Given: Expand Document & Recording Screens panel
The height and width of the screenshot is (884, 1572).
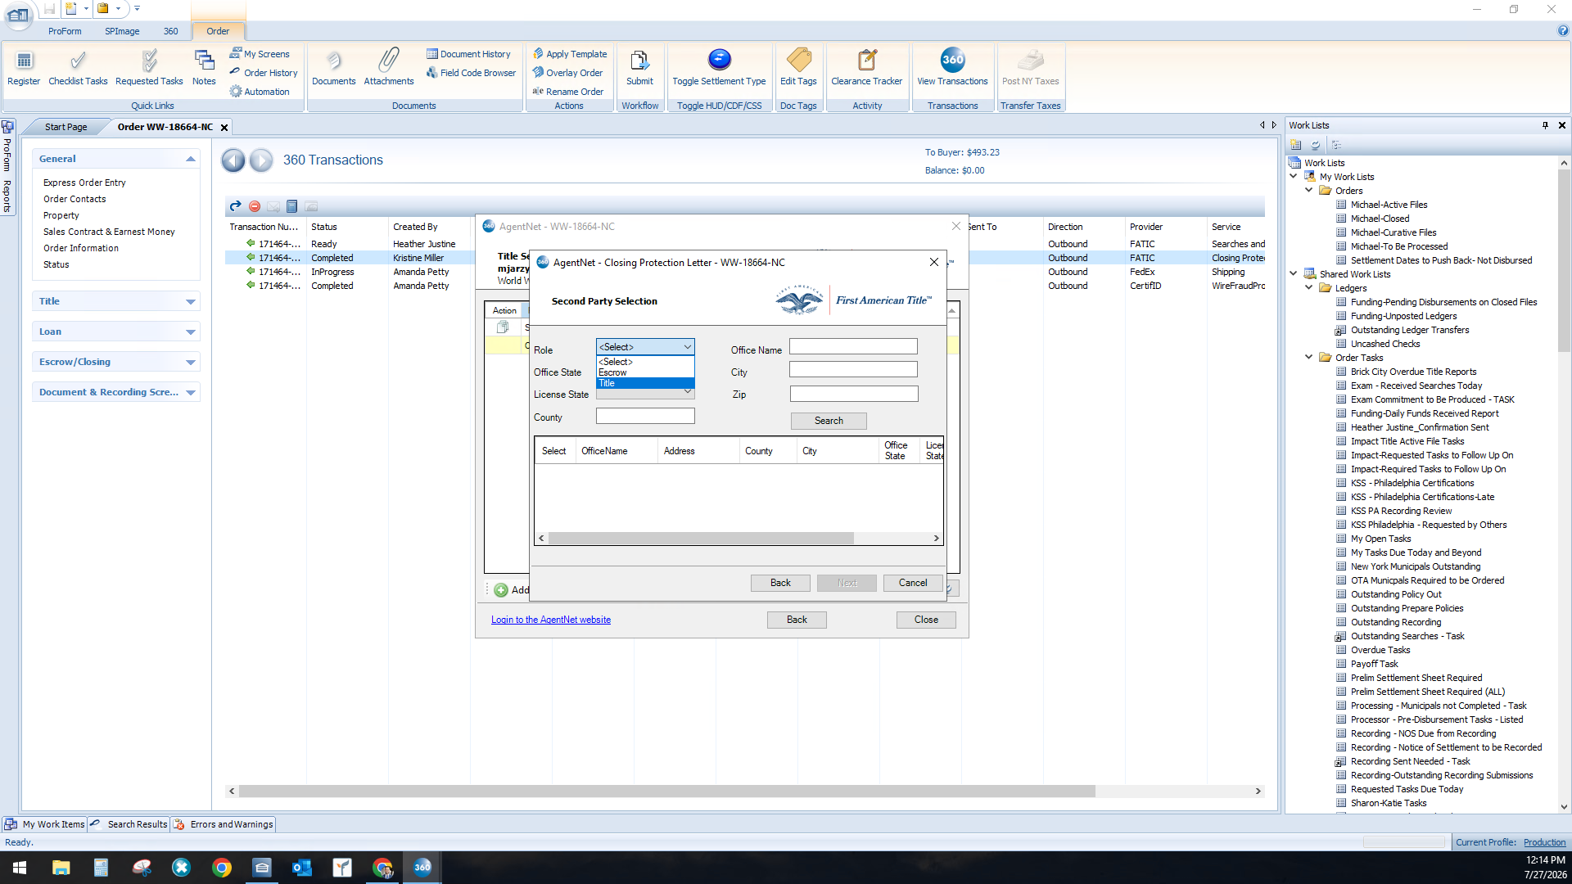Looking at the screenshot, I should (x=191, y=392).
